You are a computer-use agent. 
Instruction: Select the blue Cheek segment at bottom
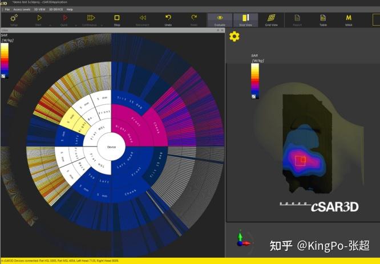tap(131, 192)
